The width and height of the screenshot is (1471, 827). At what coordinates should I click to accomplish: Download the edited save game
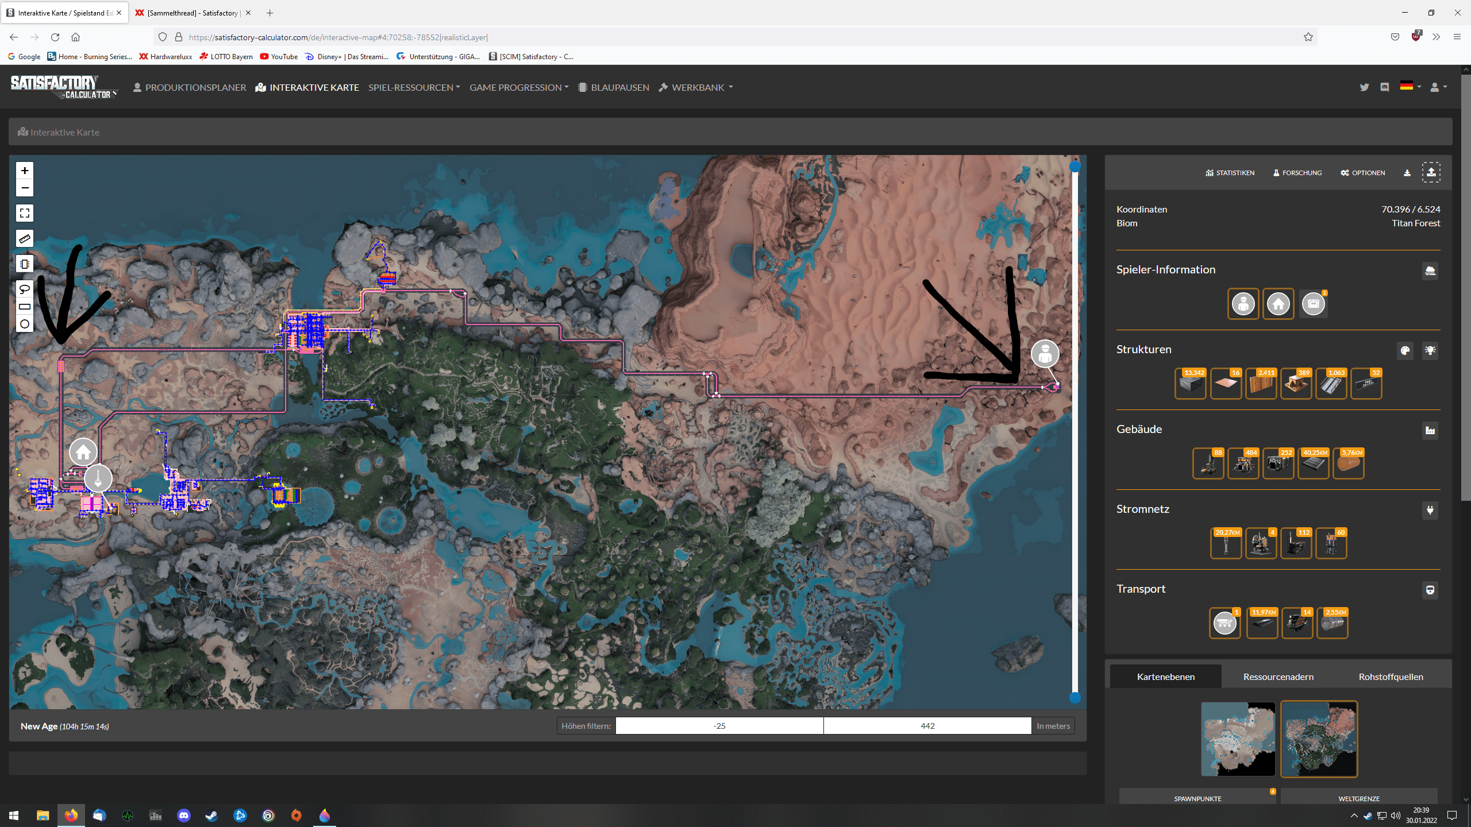pyautogui.click(x=1407, y=173)
